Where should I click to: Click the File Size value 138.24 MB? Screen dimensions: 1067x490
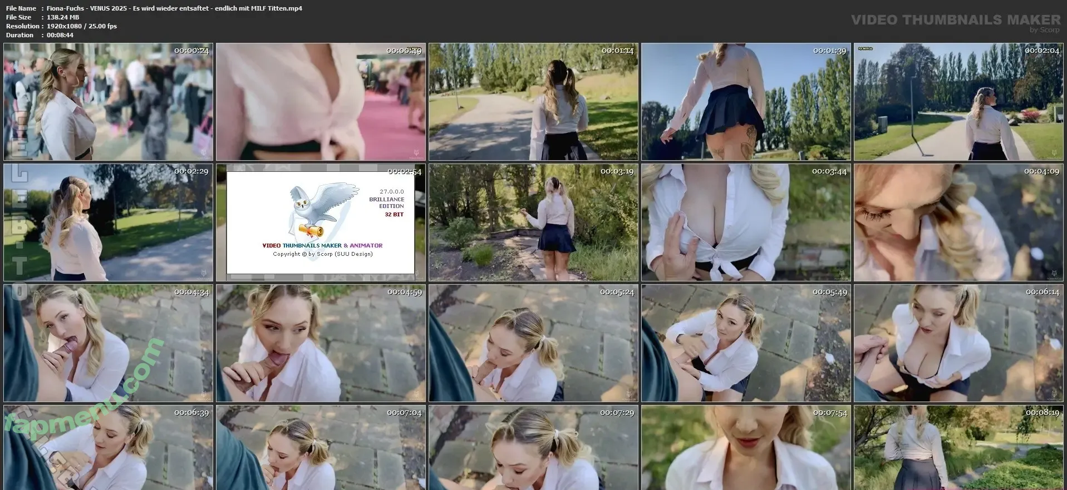pyautogui.click(x=63, y=17)
